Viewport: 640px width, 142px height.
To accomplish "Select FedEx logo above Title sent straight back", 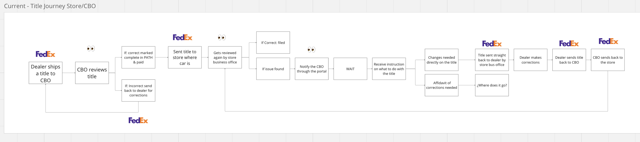I will tap(492, 44).
